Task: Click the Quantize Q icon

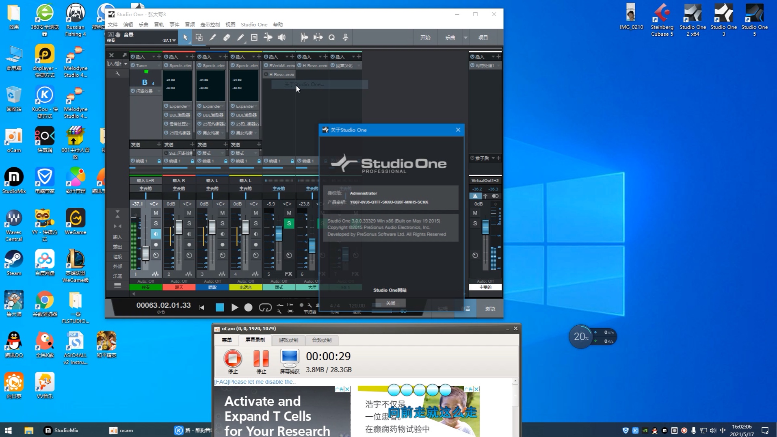Action: tap(332, 37)
